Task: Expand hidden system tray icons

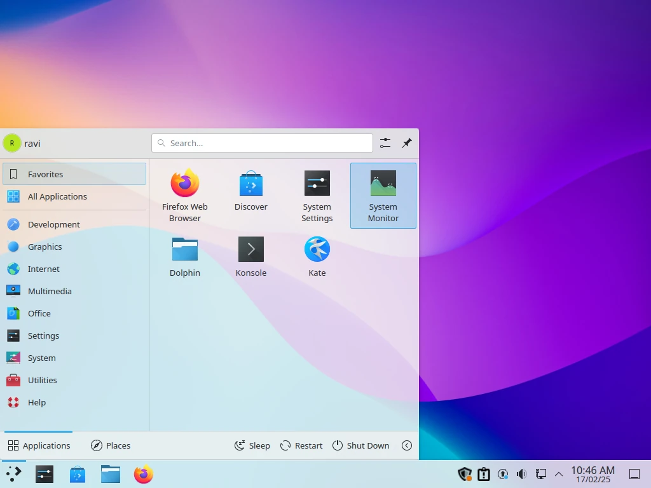Action: [x=559, y=474]
